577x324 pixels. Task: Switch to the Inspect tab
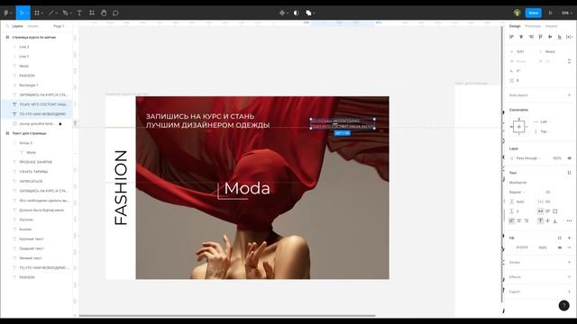point(551,26)
